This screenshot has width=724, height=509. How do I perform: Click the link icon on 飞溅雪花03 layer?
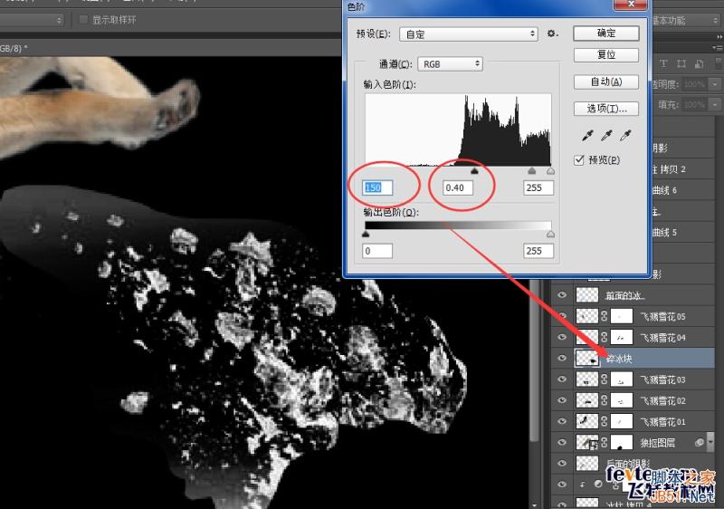point(604,379)
